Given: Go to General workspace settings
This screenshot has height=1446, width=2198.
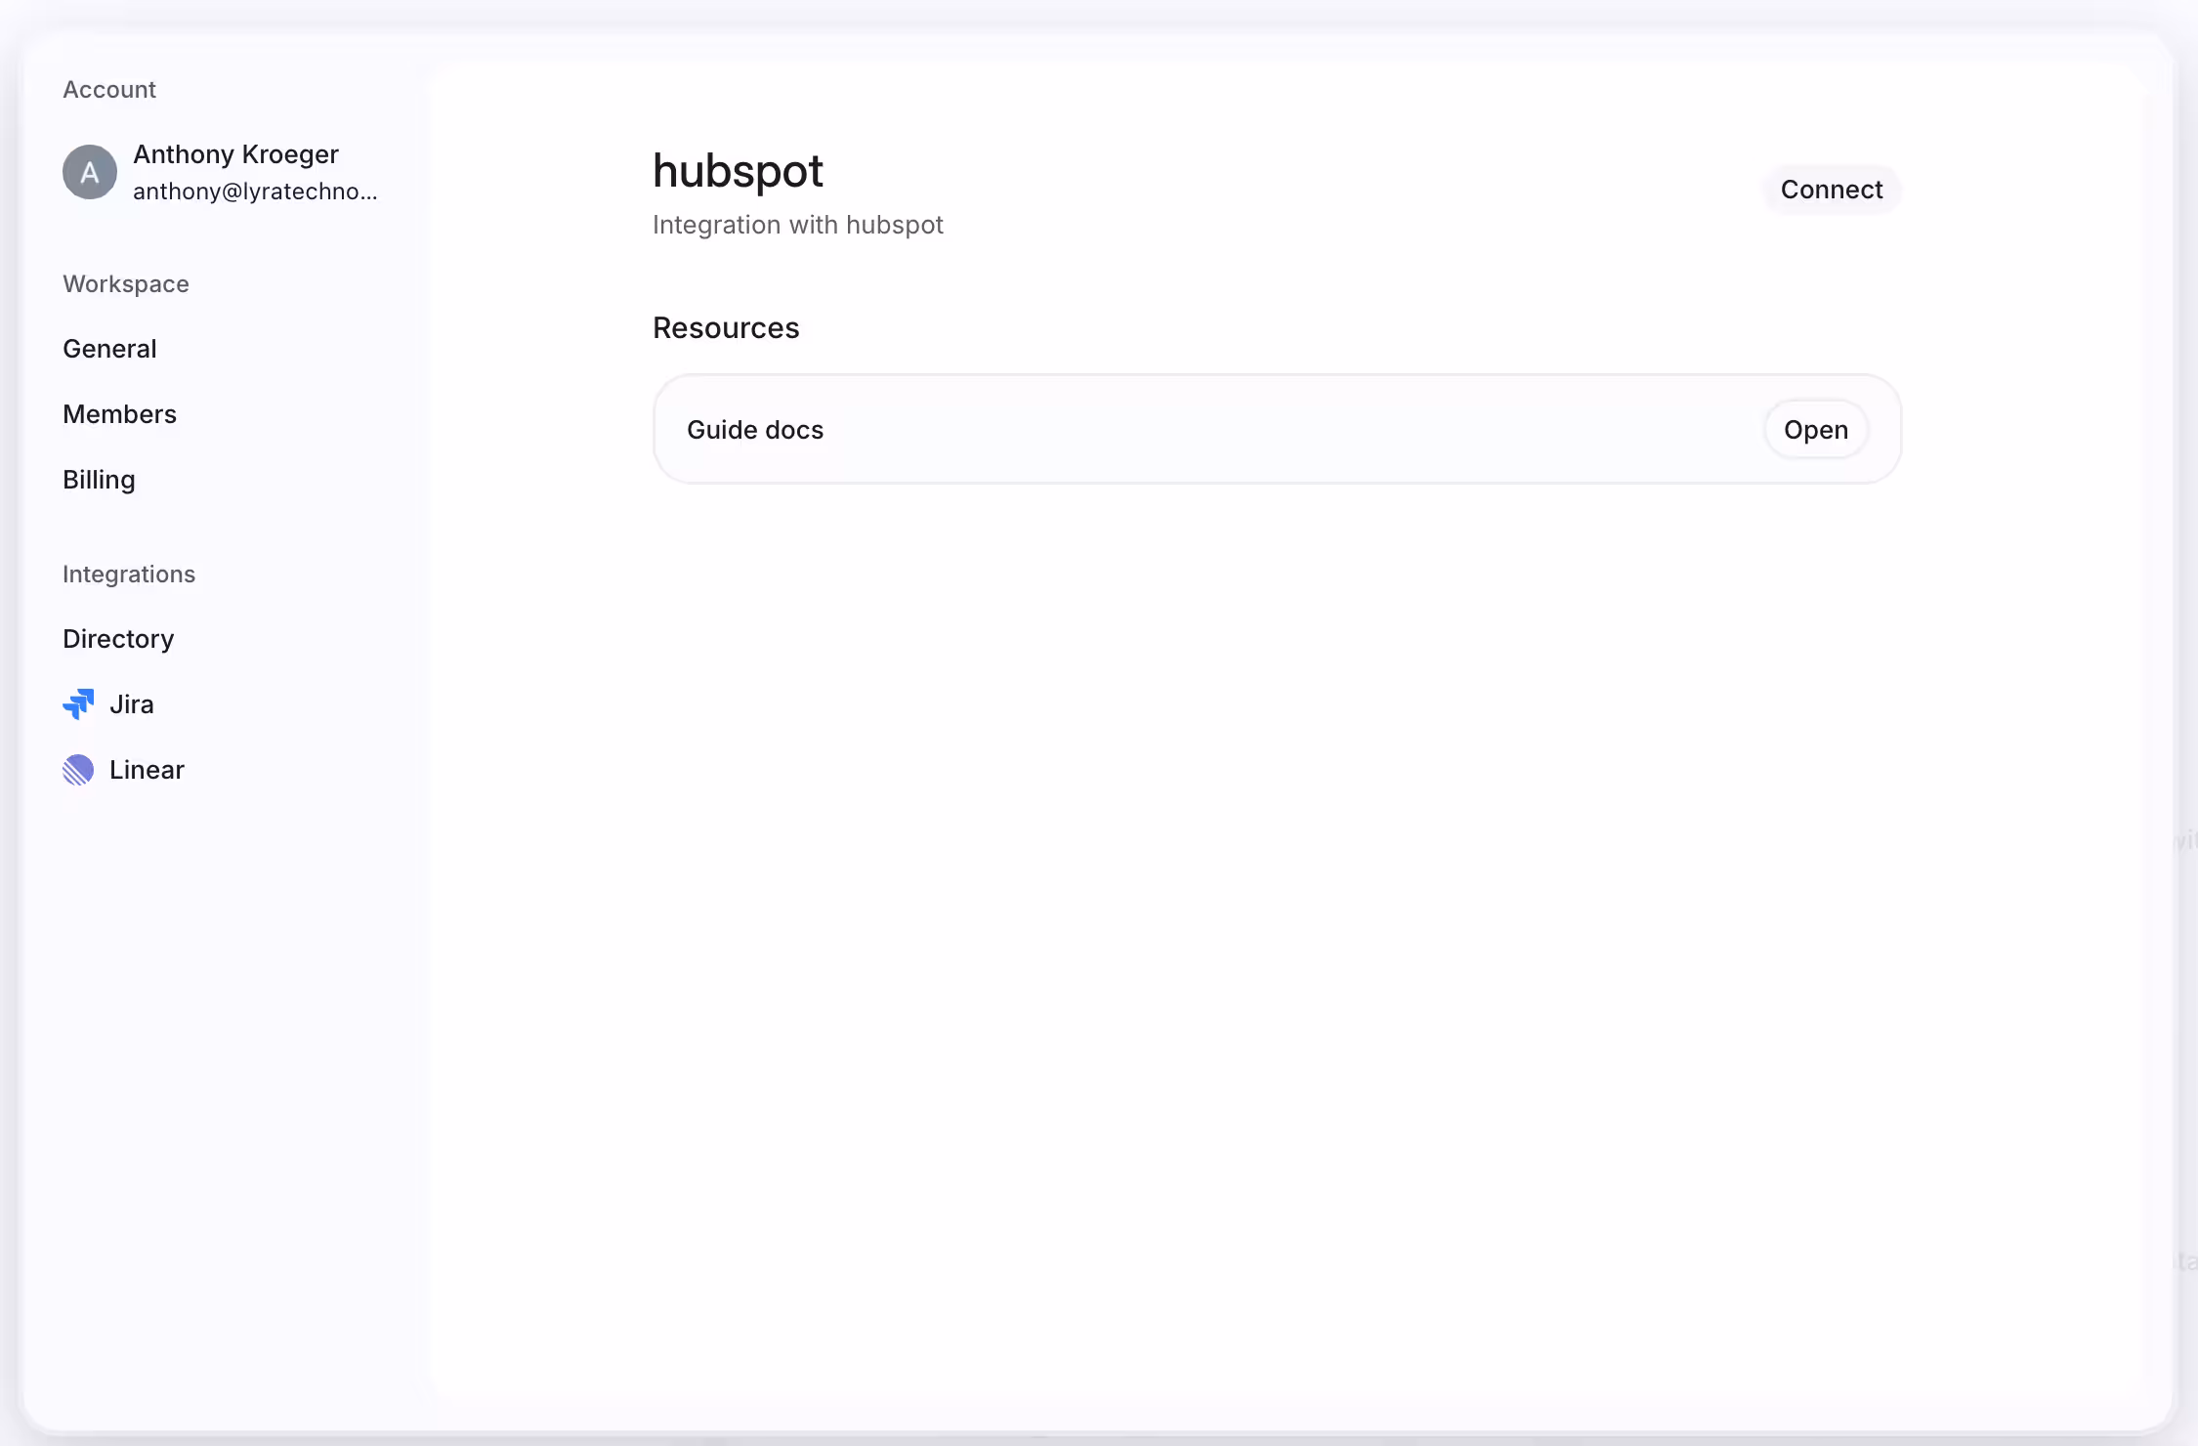Looking at the screenshot, I should (109, 349).
